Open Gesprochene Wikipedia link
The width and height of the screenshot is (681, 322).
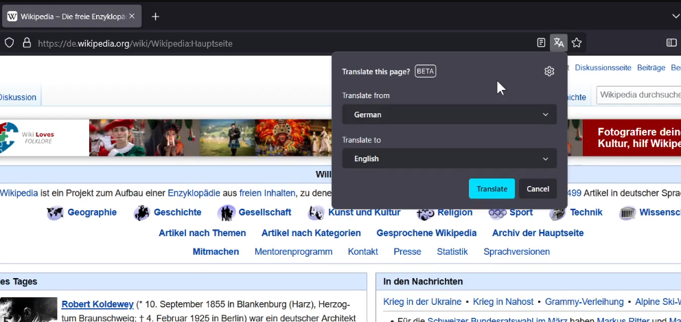(426, 233)
